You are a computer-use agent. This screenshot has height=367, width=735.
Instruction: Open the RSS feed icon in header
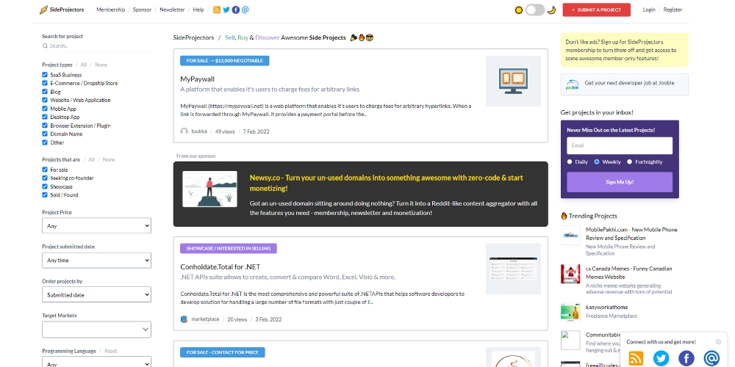[x=217, y=10]
